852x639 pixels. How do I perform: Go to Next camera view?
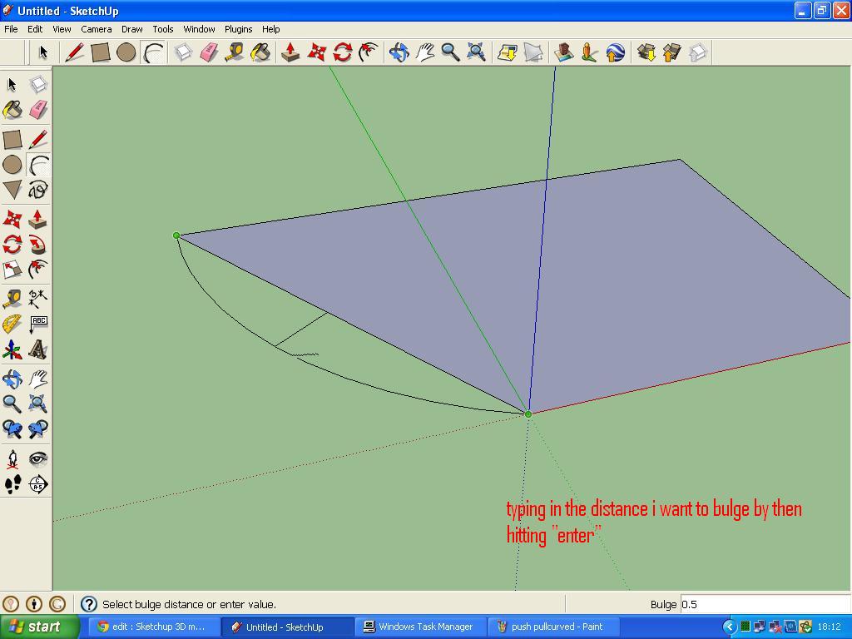point(38,429)
